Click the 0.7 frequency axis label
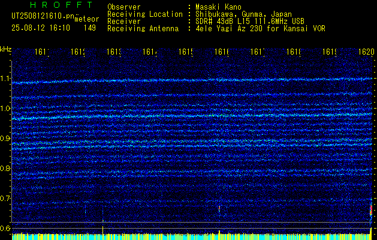Image resolution: width=377 pixels, height=240 pixels. tap(5, 199)
